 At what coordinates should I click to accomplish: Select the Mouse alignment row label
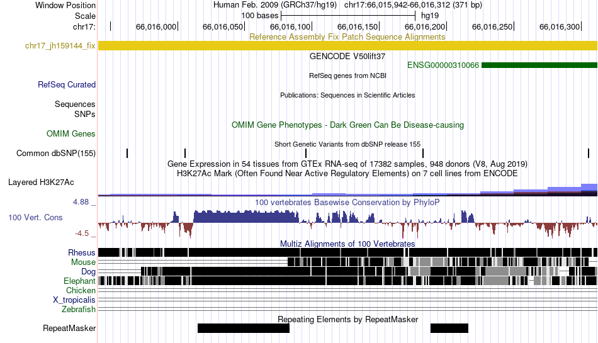click(x=83, y=262)
